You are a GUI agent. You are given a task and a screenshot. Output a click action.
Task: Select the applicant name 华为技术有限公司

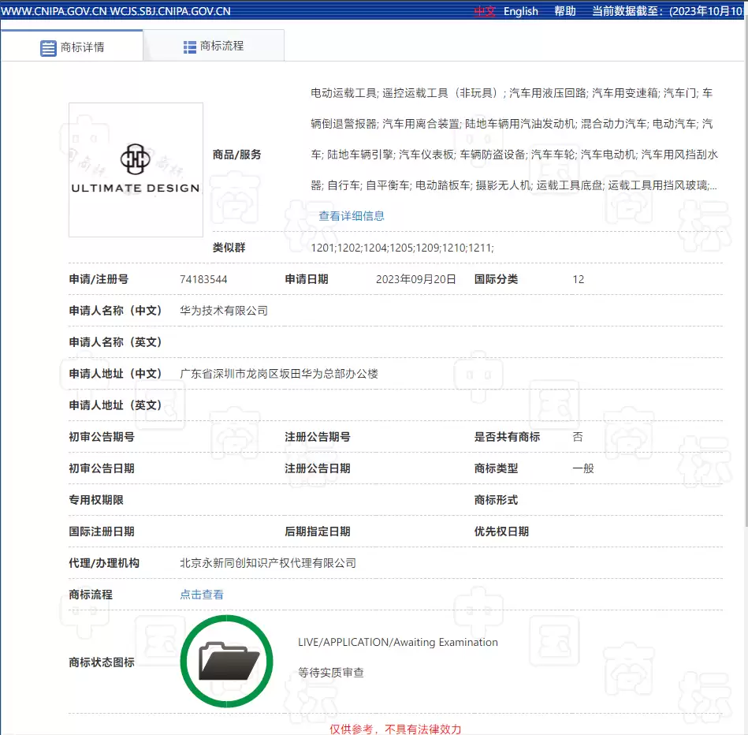coord(223,310)
